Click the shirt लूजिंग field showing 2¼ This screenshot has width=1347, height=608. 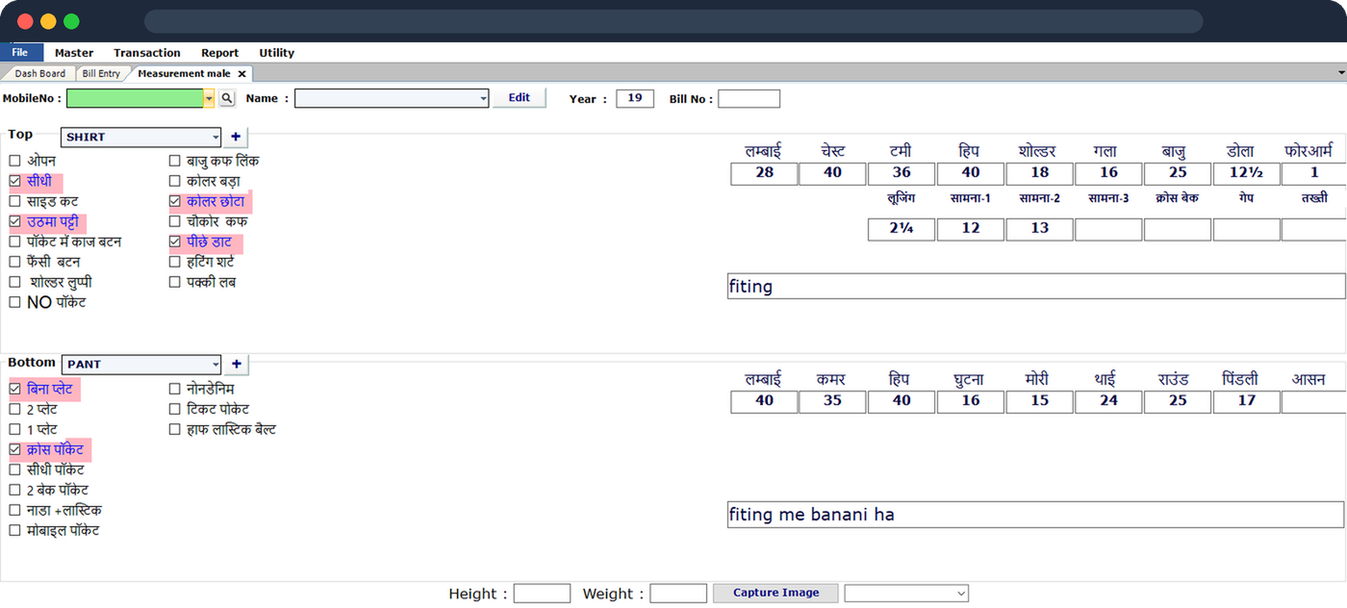[902, 229]
